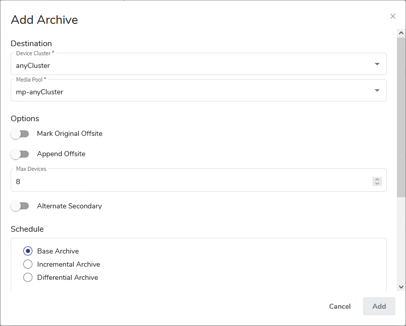The image size is (406, 326).
Task: Click the anyCluster Device Cluster field
Action: (x=192, y=65)
